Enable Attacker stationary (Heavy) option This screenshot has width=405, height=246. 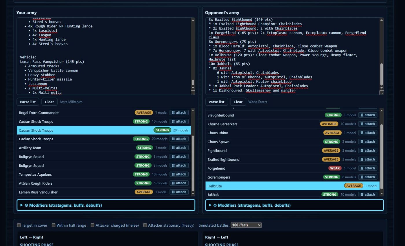tap(145, 225)
